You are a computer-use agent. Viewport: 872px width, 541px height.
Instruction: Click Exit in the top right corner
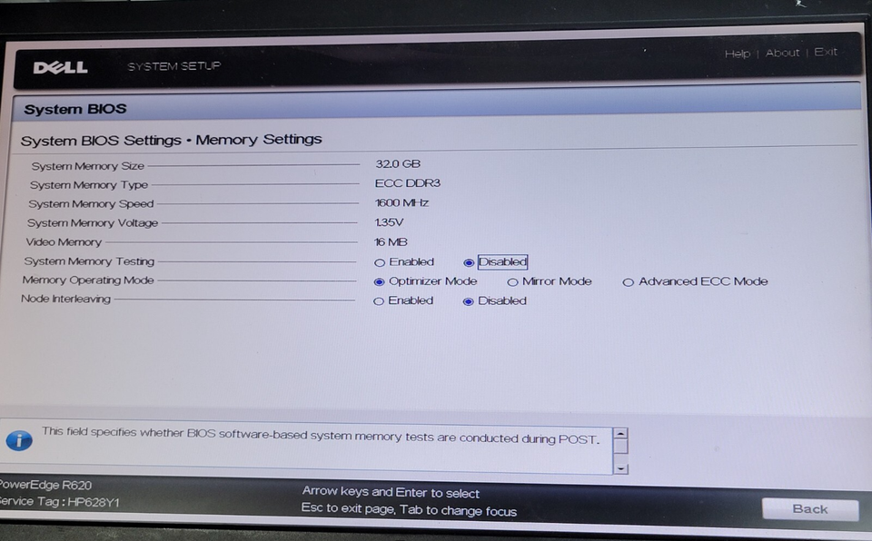click(825, 53)
